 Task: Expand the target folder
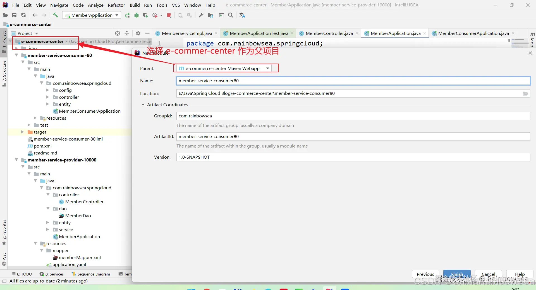(x=23, y=132)
